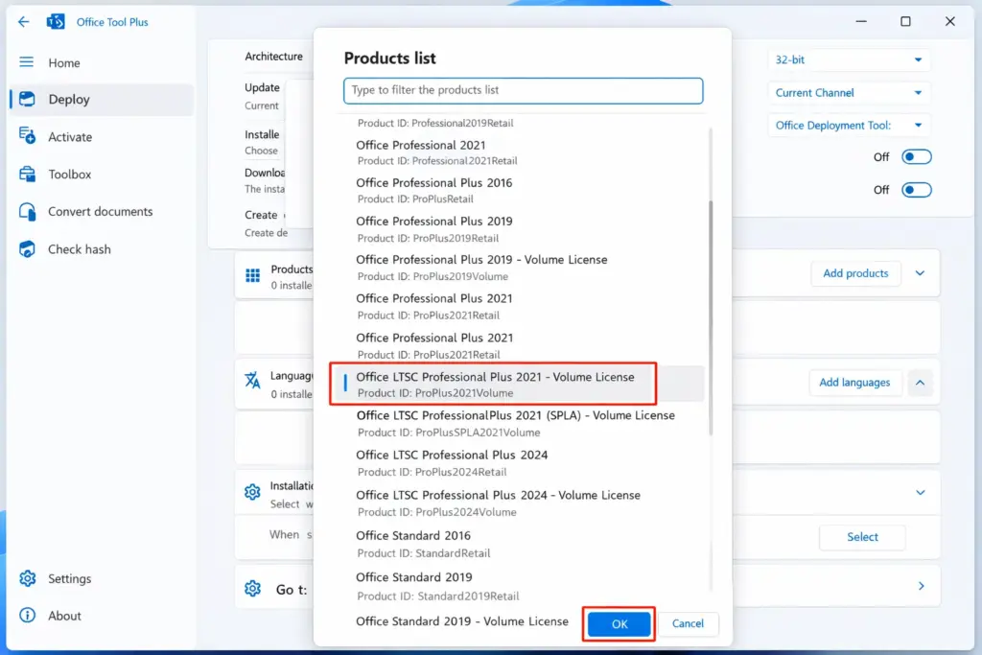The height and width of the screenshot is (655, 982).
Task: Turn on the upper Off toggle
Action: (x=916, y=154)
